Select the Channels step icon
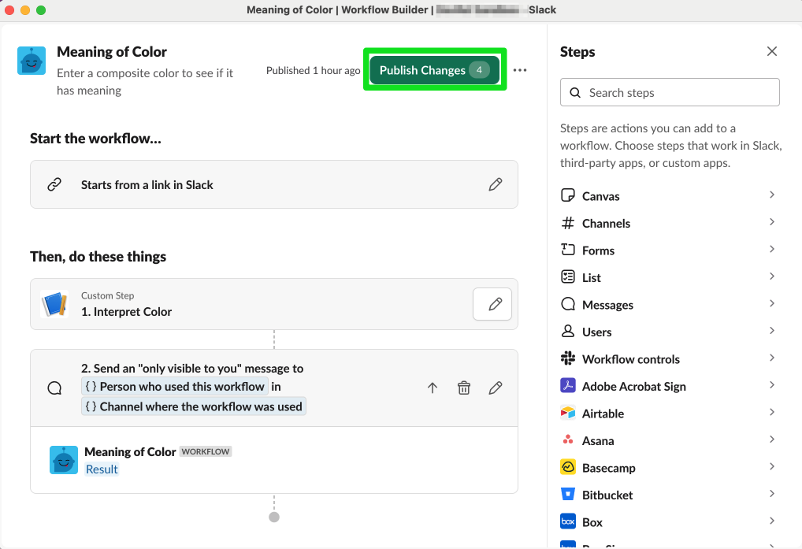 pos(569,223)
